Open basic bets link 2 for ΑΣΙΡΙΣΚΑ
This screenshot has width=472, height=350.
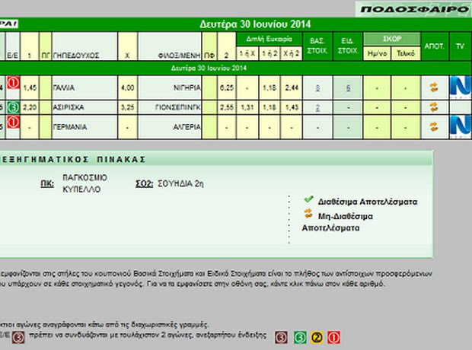pos(317,107)
